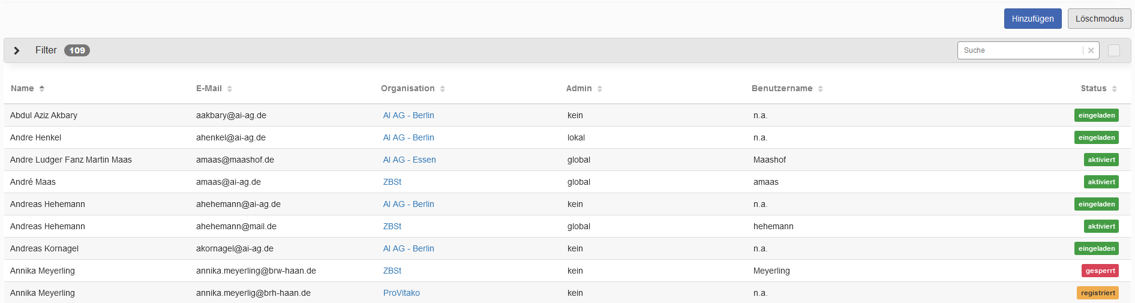Activate Löschmodus button
The image size is (1135, 303).
point(1099,19)
